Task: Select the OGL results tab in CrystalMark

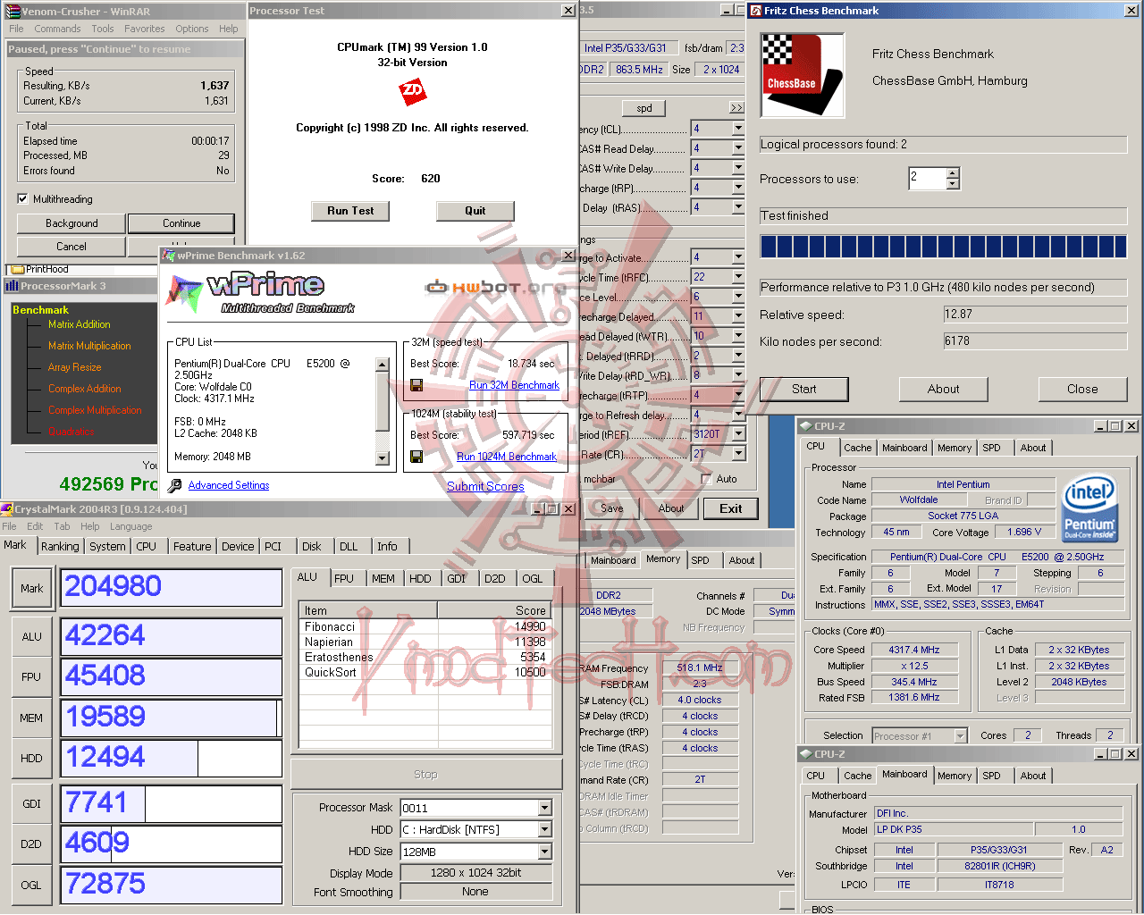Action: [533, 578]
